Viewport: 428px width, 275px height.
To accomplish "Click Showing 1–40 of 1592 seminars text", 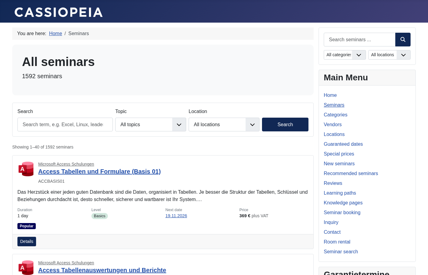I will pos(43,147).
